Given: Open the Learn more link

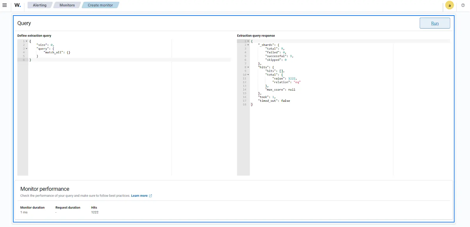Looking at the screenshot, I should tap(139, 196).
